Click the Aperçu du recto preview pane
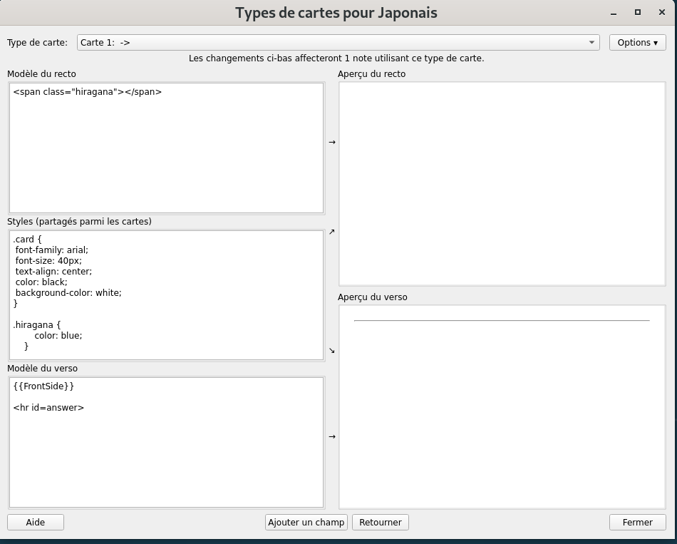677x544 pixels. [502, 183]
